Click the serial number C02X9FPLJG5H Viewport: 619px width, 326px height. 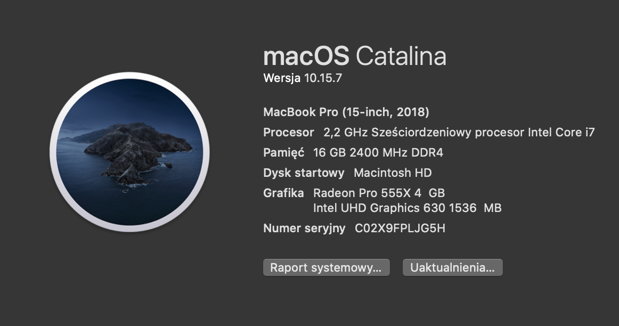coord(400,229)
